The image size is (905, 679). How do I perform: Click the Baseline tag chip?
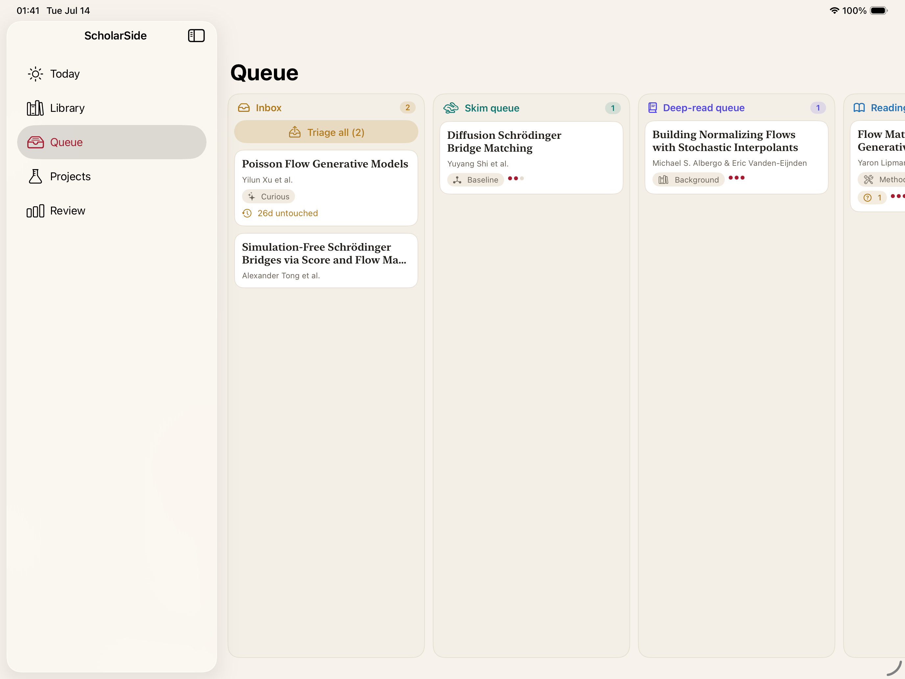[x=476, y=180]
